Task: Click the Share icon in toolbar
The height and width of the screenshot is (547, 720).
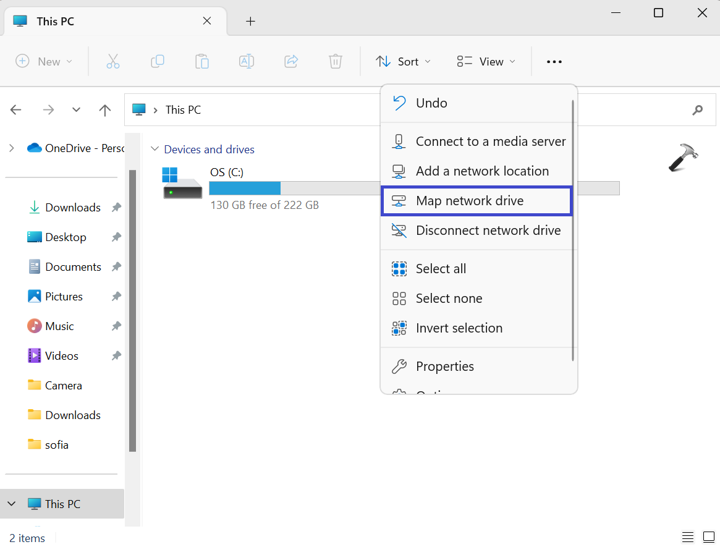Action: click(291, 61)
